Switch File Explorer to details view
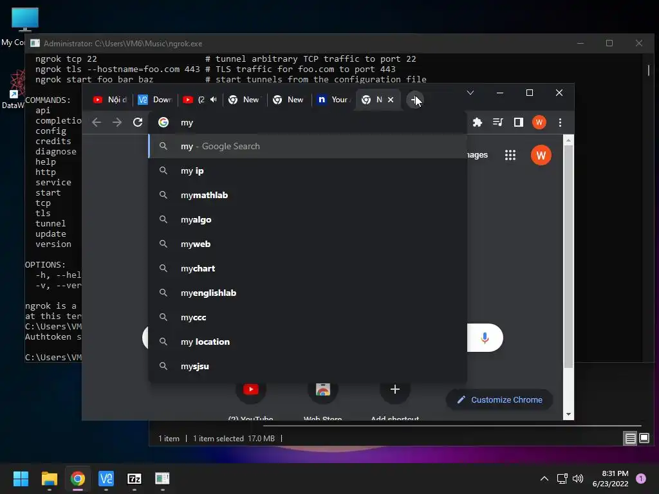The width and height of the screenshot is (659, 494). click(x=630, y=439)
